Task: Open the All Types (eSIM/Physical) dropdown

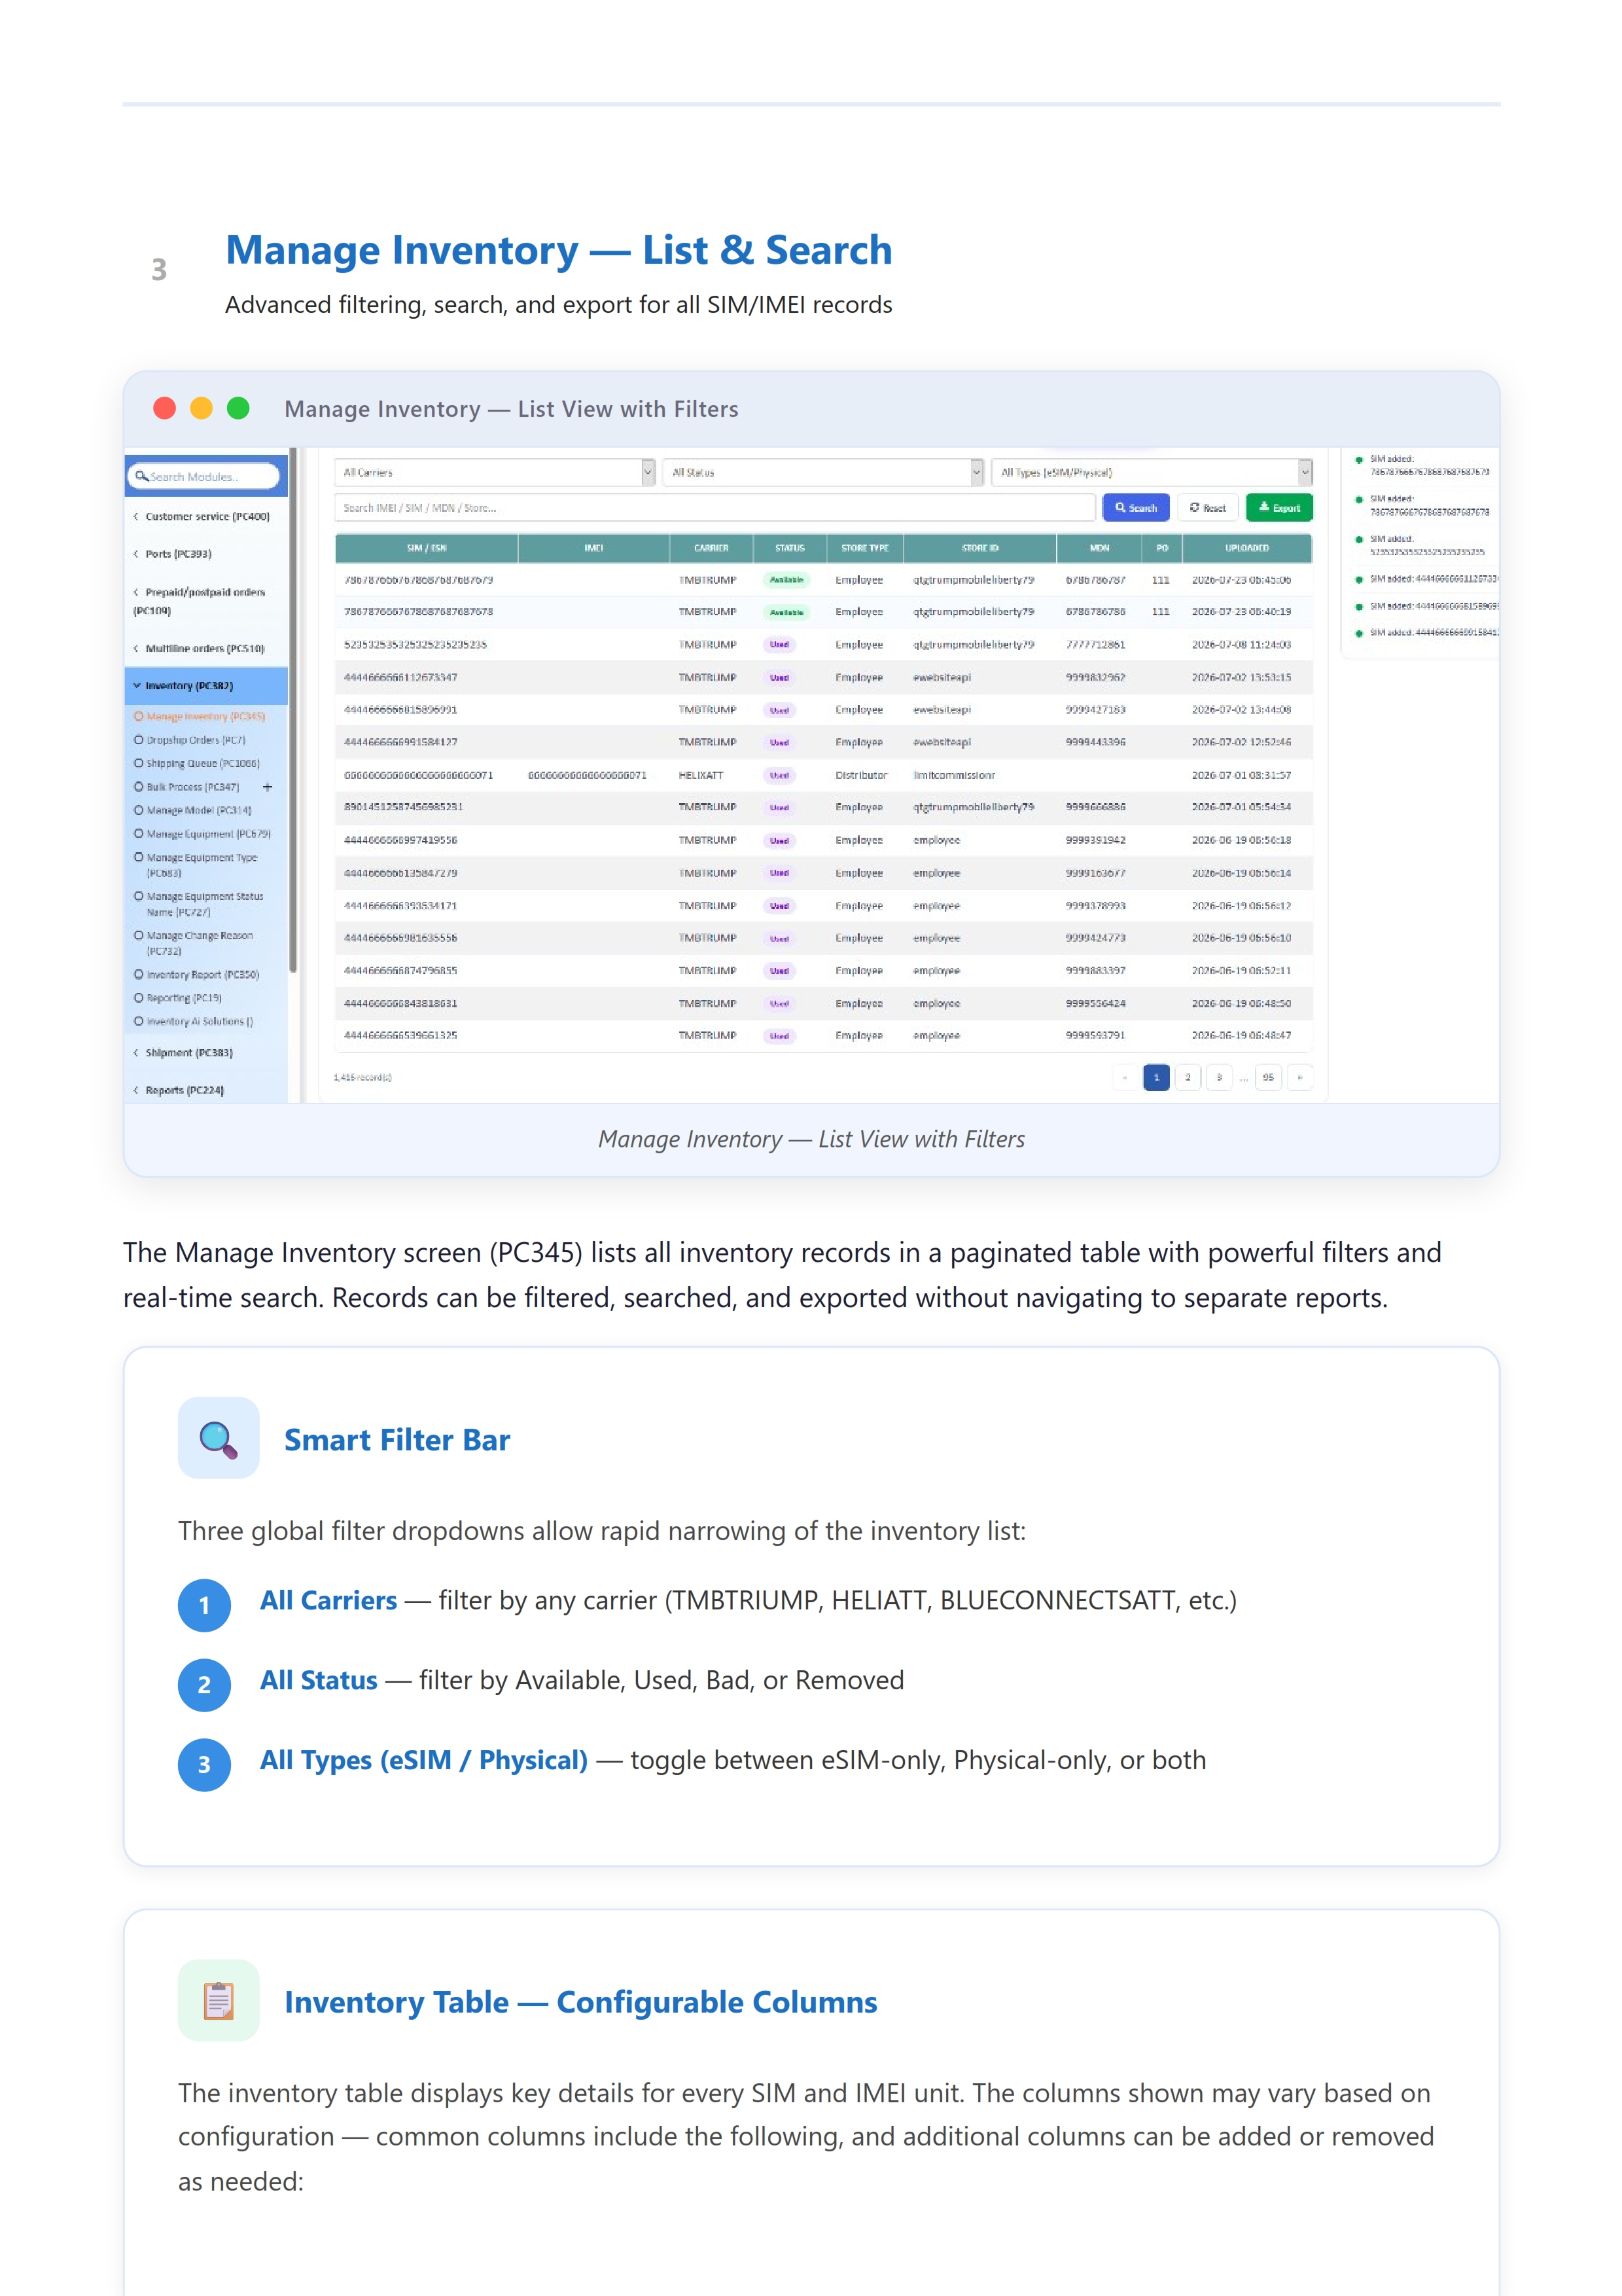Action: (x=1152, y=472)
